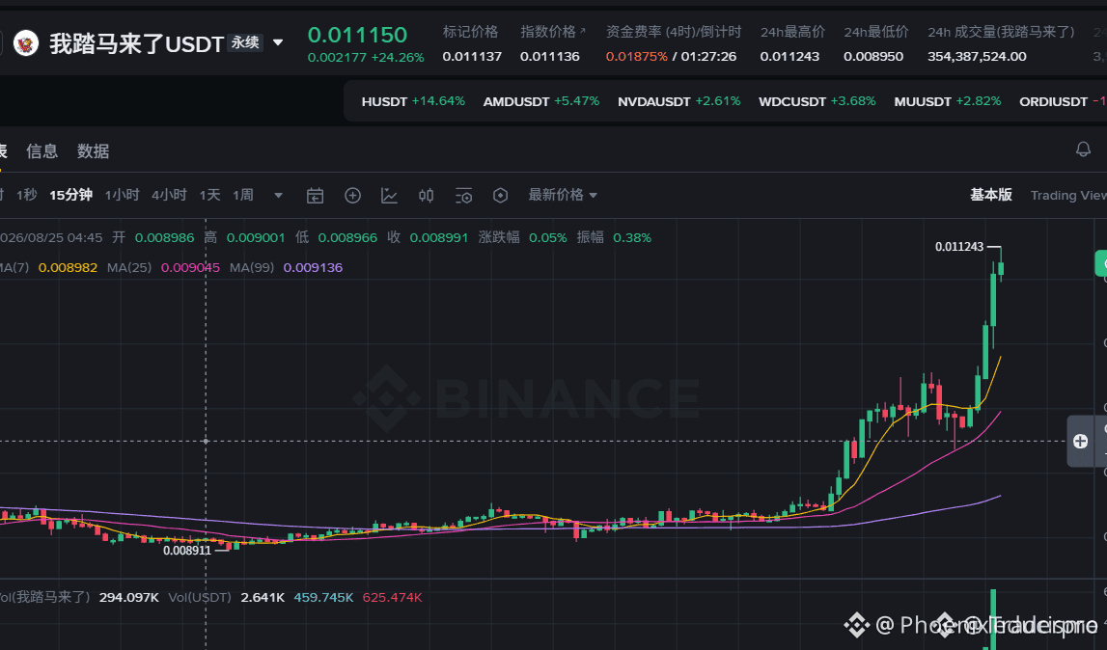
Task: Open the calendar date picker icon
Action: point(315,196)
